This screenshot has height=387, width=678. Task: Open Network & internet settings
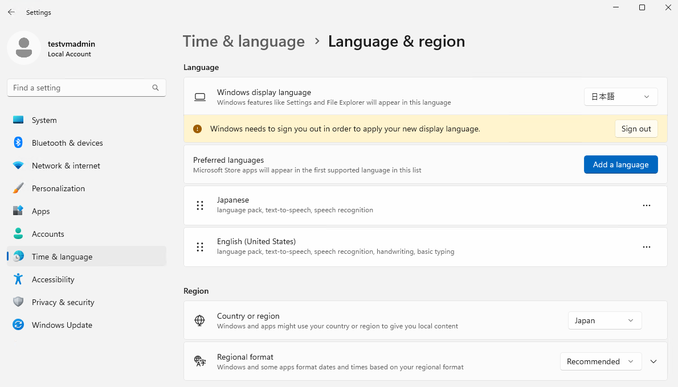coord(87,166)
